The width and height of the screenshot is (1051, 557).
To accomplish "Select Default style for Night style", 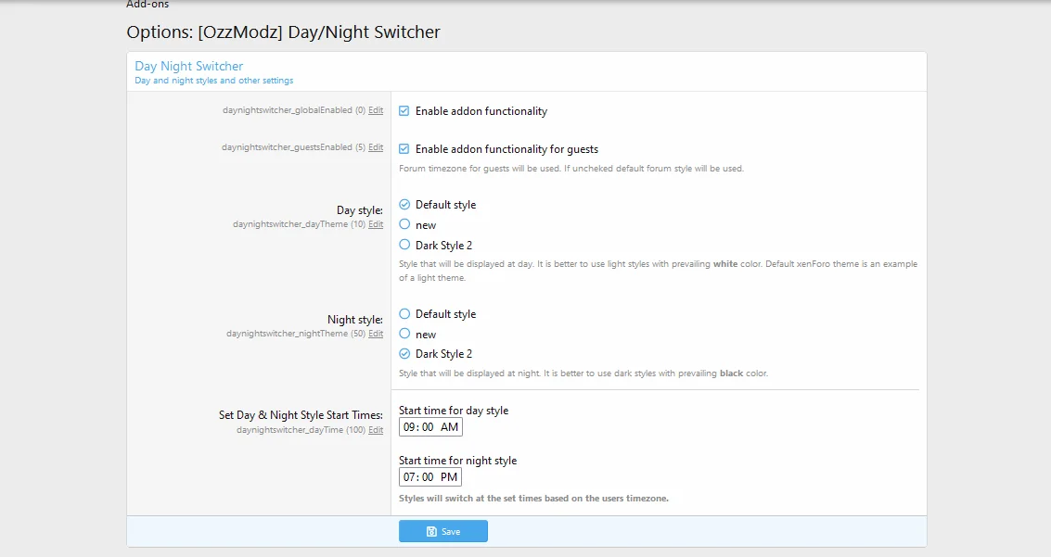I will (404, 314).
